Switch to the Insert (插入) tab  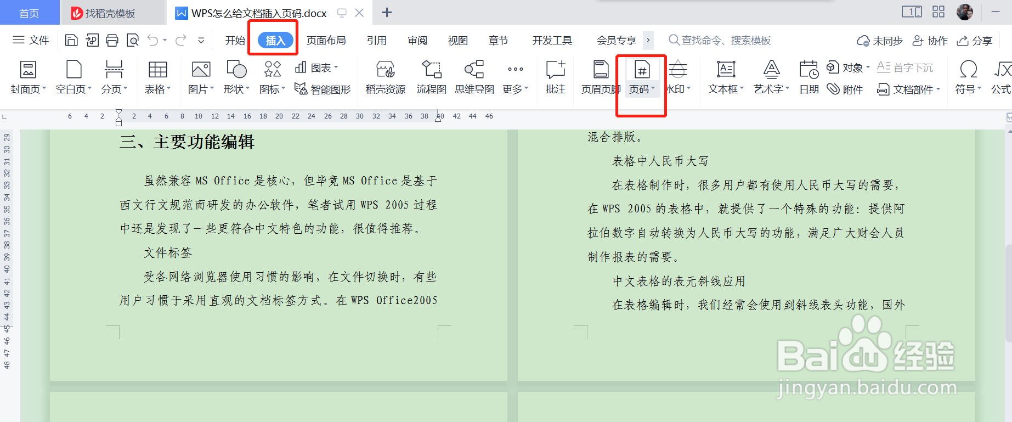pos(275,40)
